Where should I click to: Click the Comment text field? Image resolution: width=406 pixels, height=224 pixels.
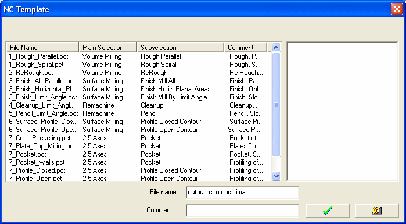[x=242, y=211]
